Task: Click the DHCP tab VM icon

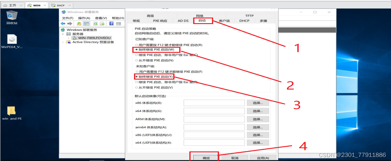Action: tap(53, 5)
